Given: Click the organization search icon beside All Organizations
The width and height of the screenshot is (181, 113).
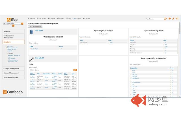Looking at the screenshot, I should [x=22, y=23].
